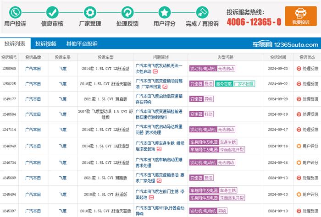Click 用户评分 star icon for complaint 1246734
This screenshot has height=217, width=321.
click(299, 163)
